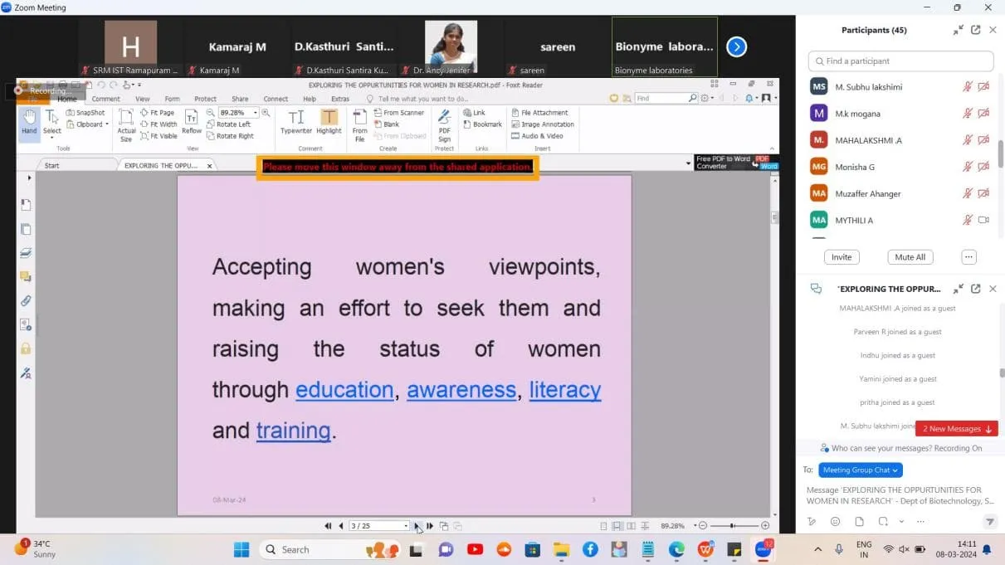Toggle video icon for MYTHILI A
This screenshot has height=565, width=1005.
click(x=983, y=220)
